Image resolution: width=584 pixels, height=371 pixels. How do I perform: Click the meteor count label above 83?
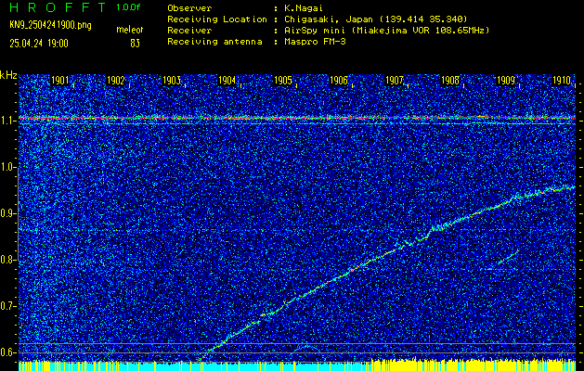point(130,30)
